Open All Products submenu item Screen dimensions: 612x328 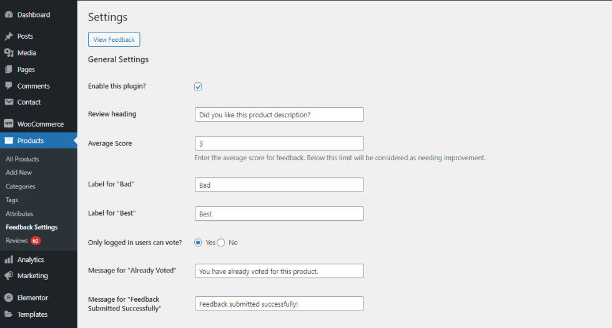tap(22, 159)
